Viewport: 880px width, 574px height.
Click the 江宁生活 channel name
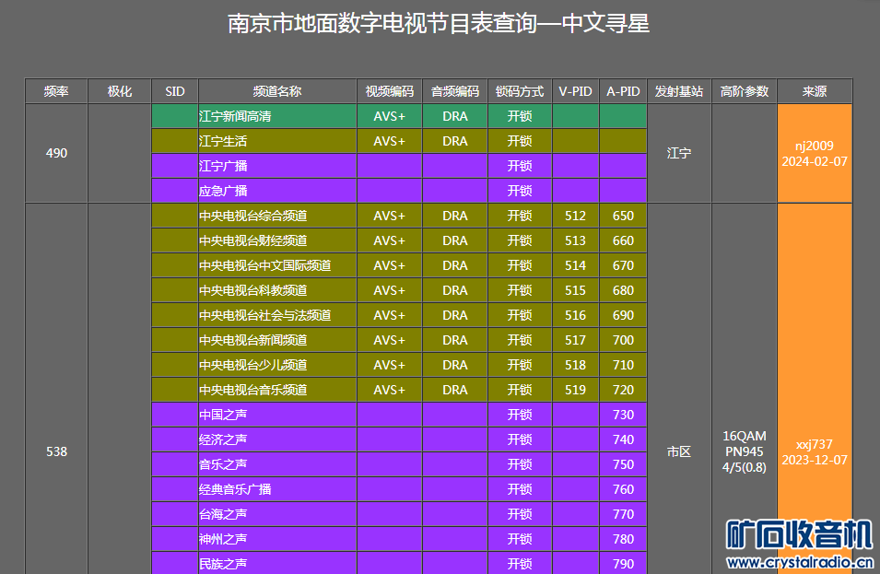coord(223,142)
